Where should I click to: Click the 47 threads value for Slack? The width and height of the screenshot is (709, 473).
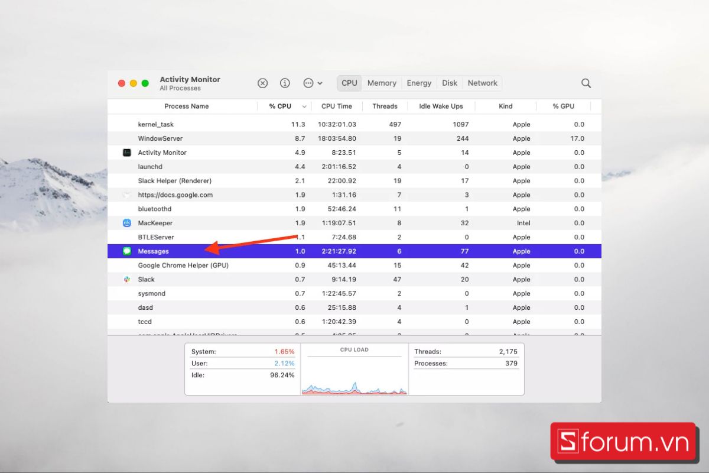pyautogui.click(x=397, y=279)
